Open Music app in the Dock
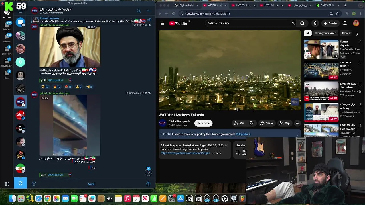Image resolution: width=365 pixels, height=205 pixels. point(127,198)
